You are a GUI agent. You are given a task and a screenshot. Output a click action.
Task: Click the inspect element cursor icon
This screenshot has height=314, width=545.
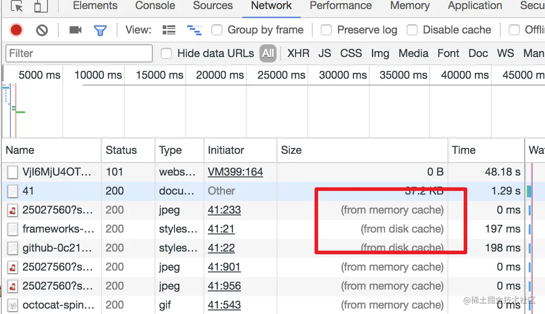point(17,6)
